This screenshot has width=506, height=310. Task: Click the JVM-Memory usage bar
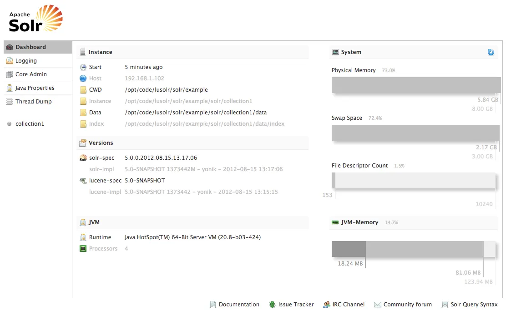click(414, 249)
